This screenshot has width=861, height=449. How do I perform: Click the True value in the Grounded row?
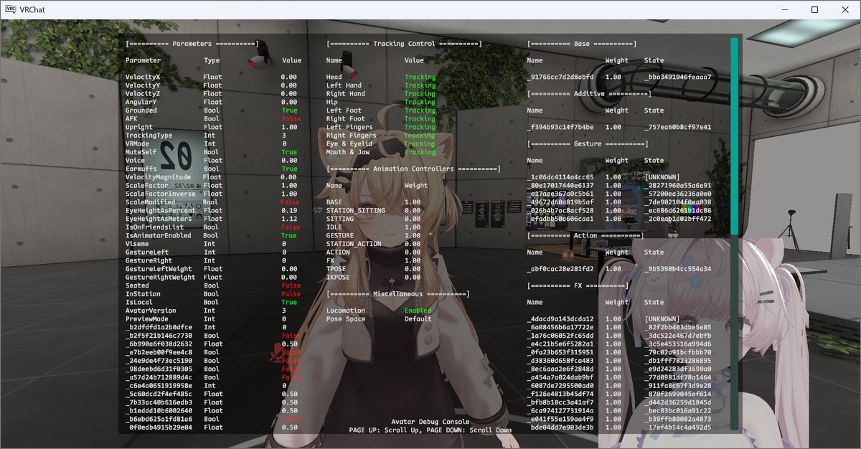tap(289, 110)
